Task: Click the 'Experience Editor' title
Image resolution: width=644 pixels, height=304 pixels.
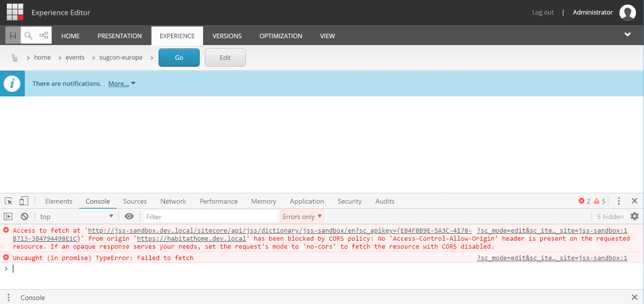Action: [61, 13]
